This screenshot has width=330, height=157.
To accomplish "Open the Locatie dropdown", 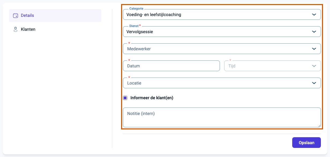I will click(x=222, y=83).
